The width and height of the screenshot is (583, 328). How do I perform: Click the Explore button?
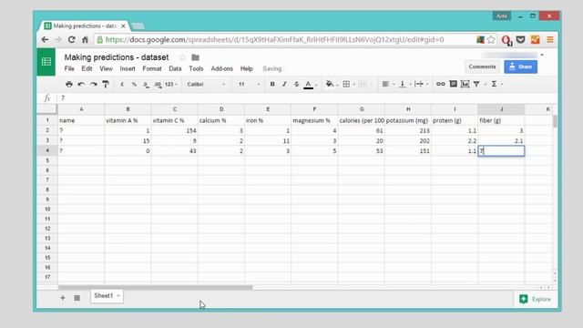click(536, 299)
